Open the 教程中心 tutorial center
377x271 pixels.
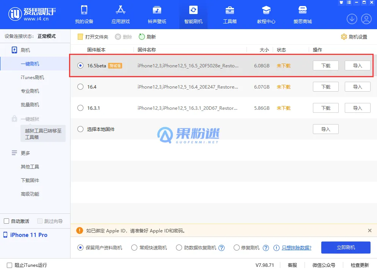click(x=266, y=14)
